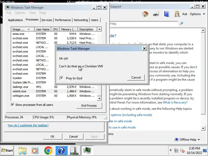Click the Ask label in Help toolbar
The image size is (208, 156).
point(185,14)
